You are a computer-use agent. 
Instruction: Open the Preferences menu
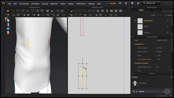click(x=81, y=4)
